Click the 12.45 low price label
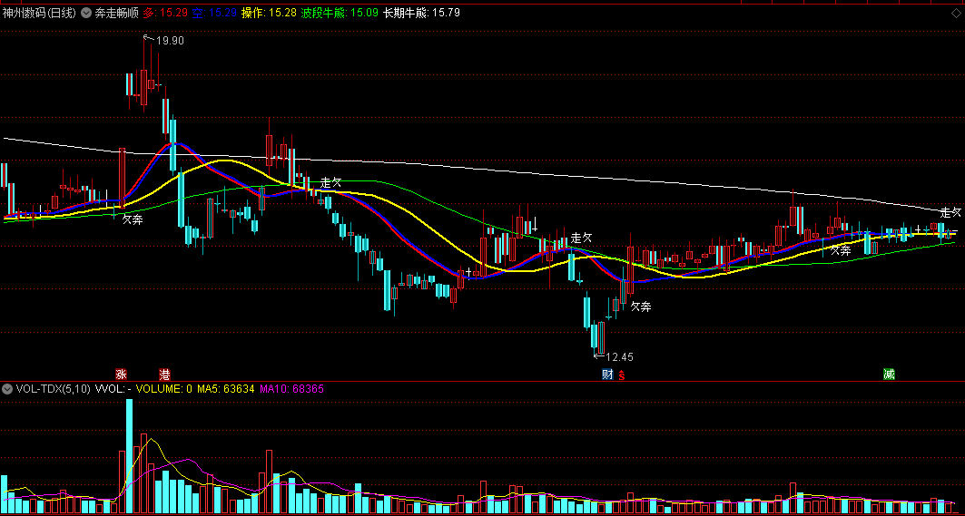965x516 pixels. [619, 356]
